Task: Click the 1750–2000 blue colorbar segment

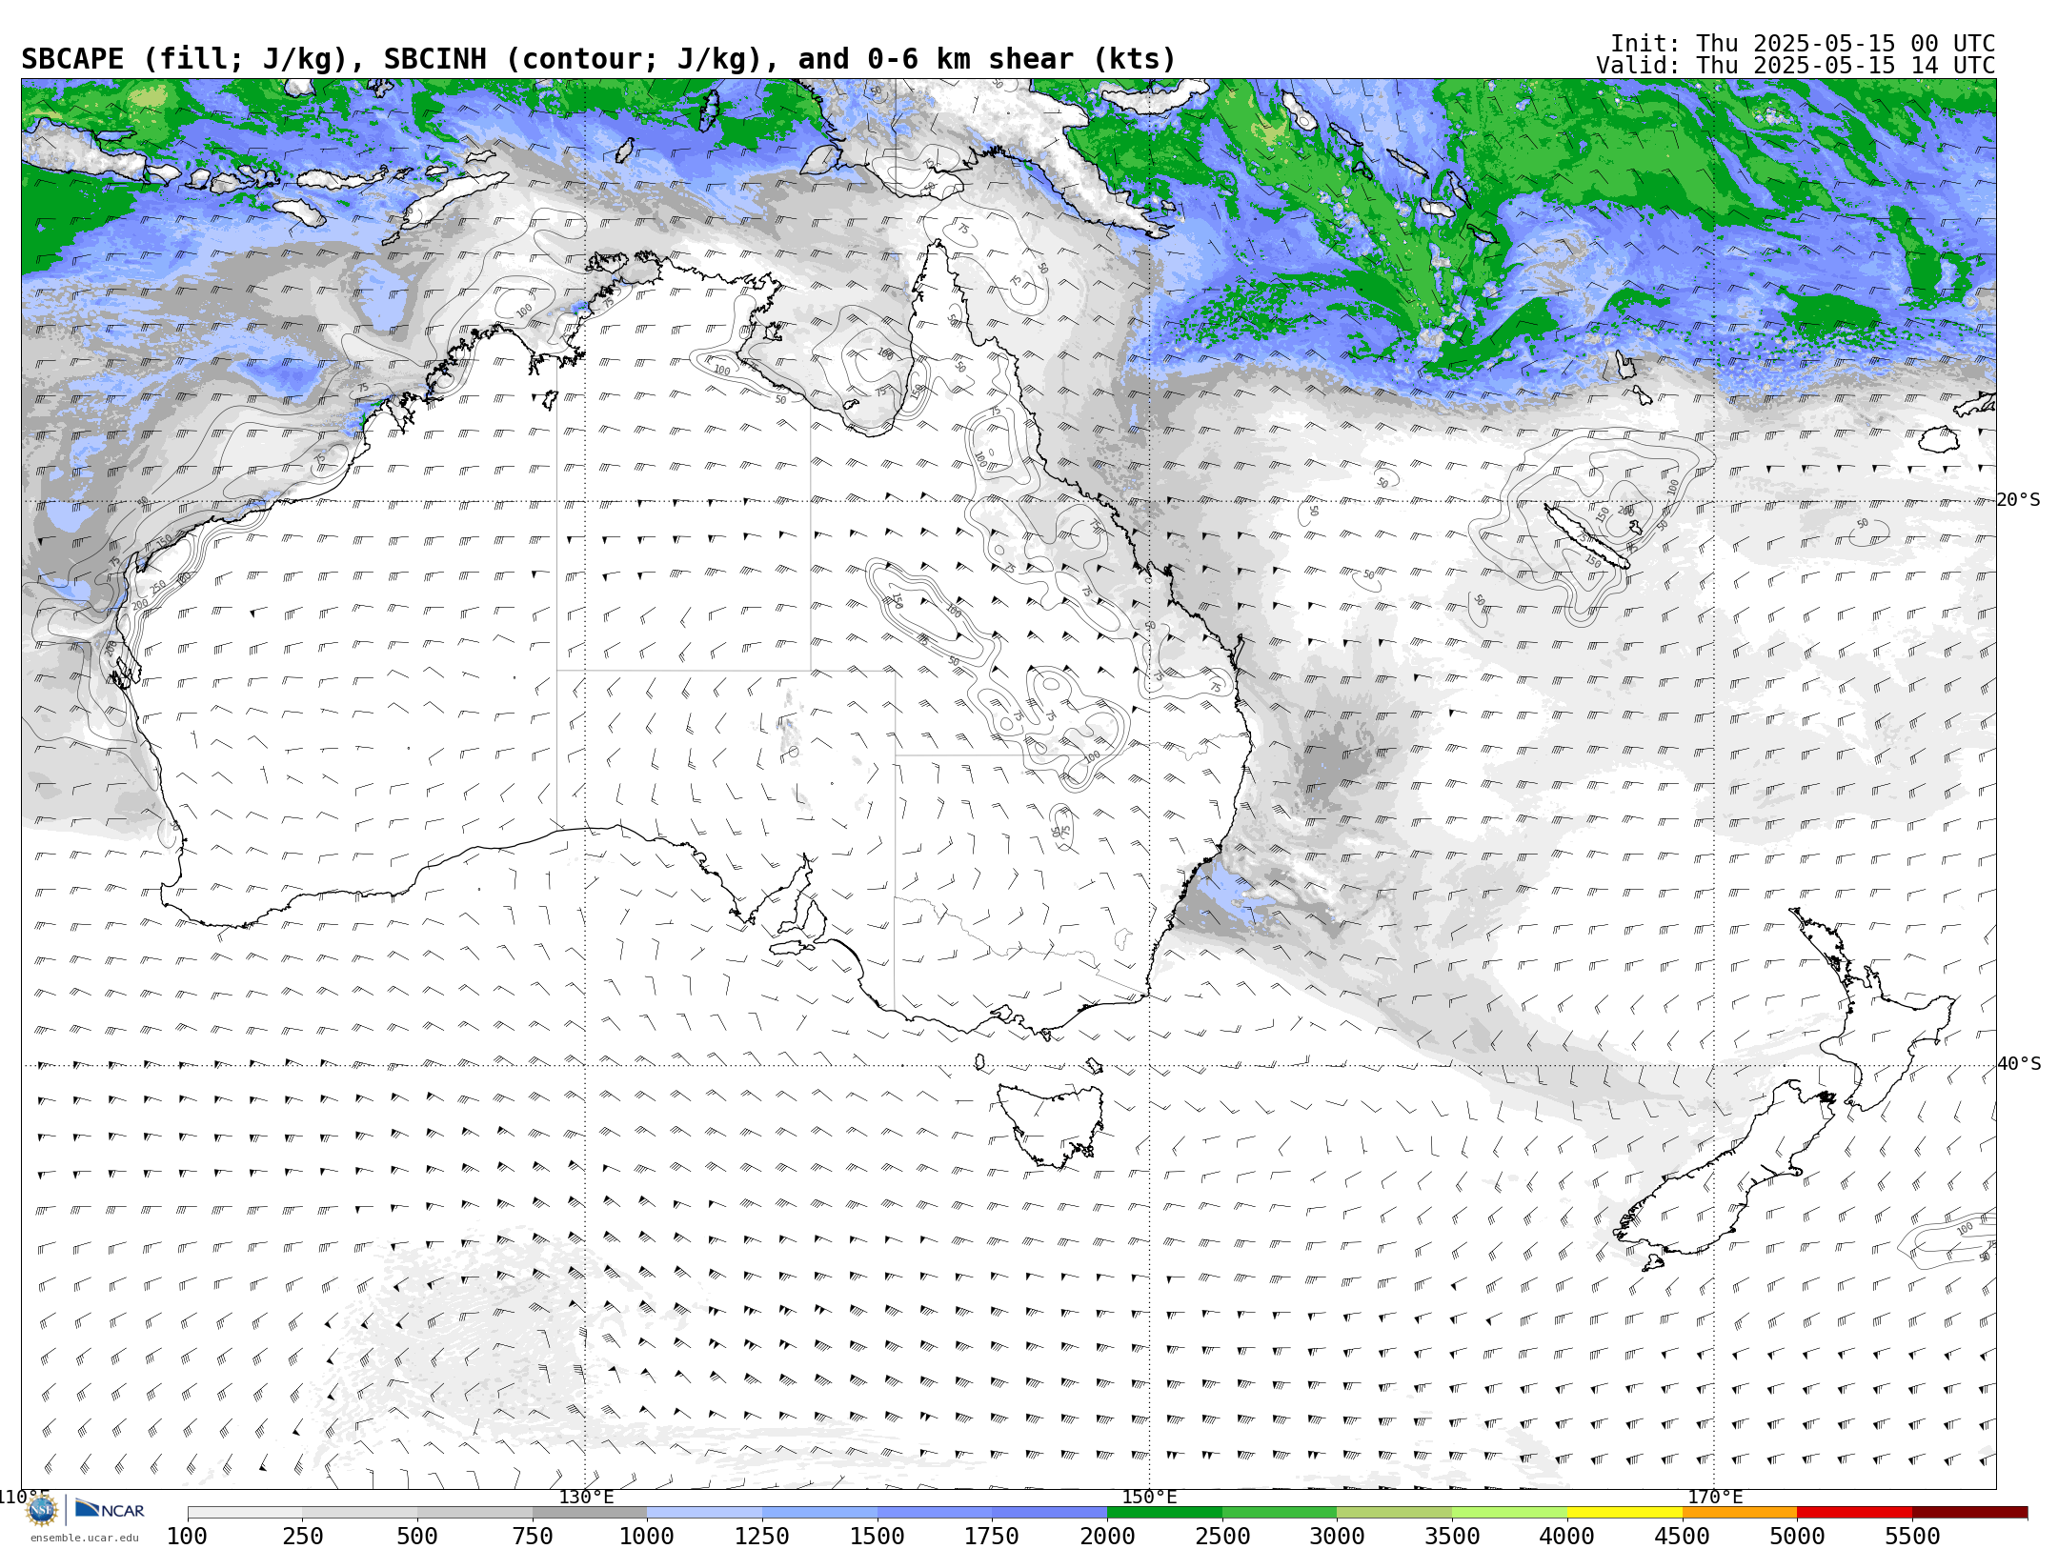Action: 1049,1513
